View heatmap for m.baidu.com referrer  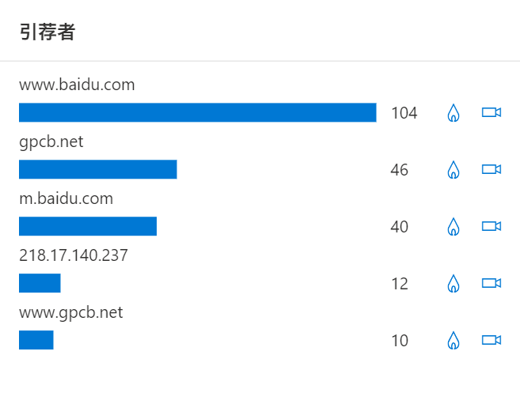[454, 227]
